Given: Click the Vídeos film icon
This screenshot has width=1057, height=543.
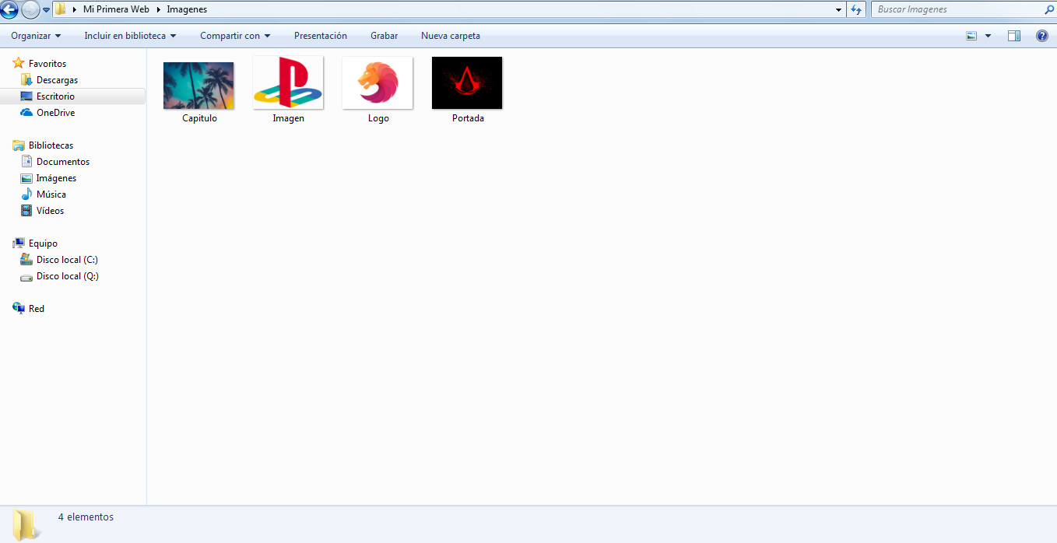Looking at the screenshot, I should [26, 211].
